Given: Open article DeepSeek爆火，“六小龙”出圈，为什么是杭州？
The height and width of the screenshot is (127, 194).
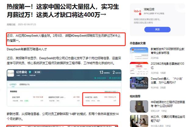Looking at the screenshot, I should [x=167, y=81].
